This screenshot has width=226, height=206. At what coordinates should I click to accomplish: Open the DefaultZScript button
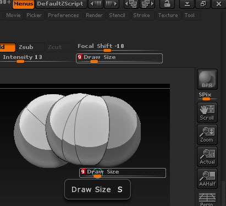pos(61,4)
